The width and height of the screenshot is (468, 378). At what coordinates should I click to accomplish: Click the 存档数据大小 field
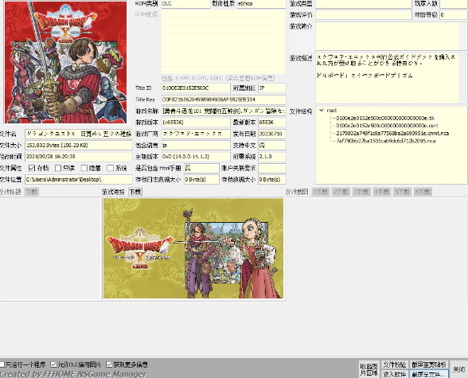coord(271,180)
